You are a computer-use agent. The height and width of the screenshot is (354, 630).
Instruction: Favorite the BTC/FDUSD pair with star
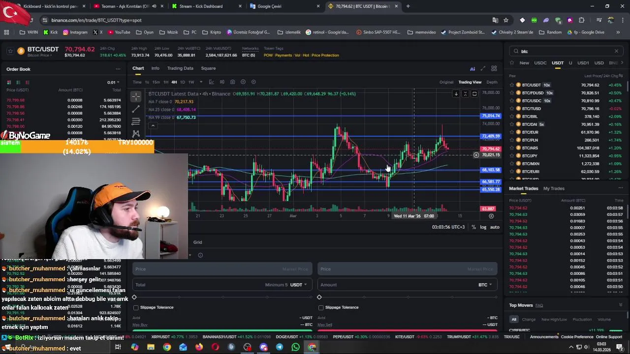click(512, 93)
